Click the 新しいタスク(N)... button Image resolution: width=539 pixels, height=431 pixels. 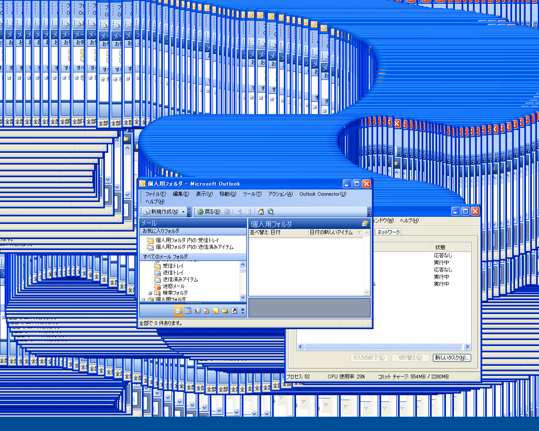tap(452, 358)
